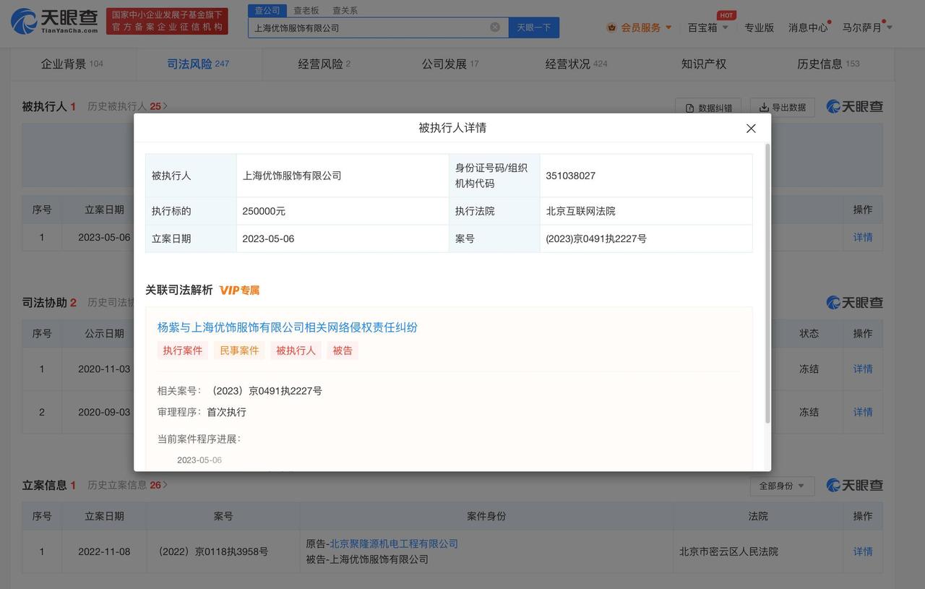Click the TianYanCha logo in header

pos(54,22)
